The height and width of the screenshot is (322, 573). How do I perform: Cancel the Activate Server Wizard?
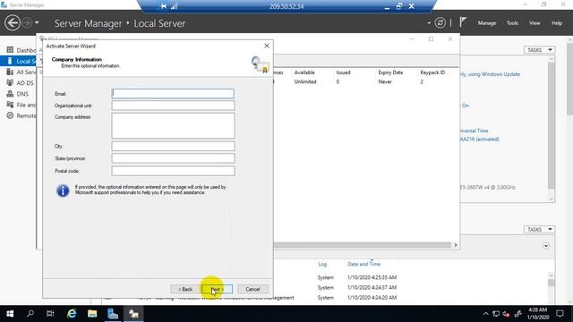coord(252,289)
